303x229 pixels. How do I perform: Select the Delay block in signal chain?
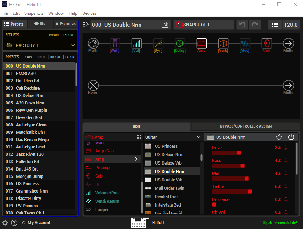pyautogui.click(x=180, y=43)
